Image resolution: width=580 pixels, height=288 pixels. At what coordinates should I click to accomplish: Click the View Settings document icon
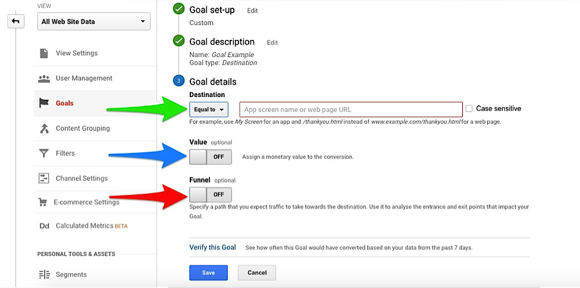click(x=44, y=54)
